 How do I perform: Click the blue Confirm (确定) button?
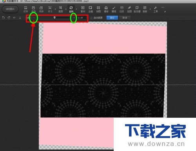(x=112, y=18)
